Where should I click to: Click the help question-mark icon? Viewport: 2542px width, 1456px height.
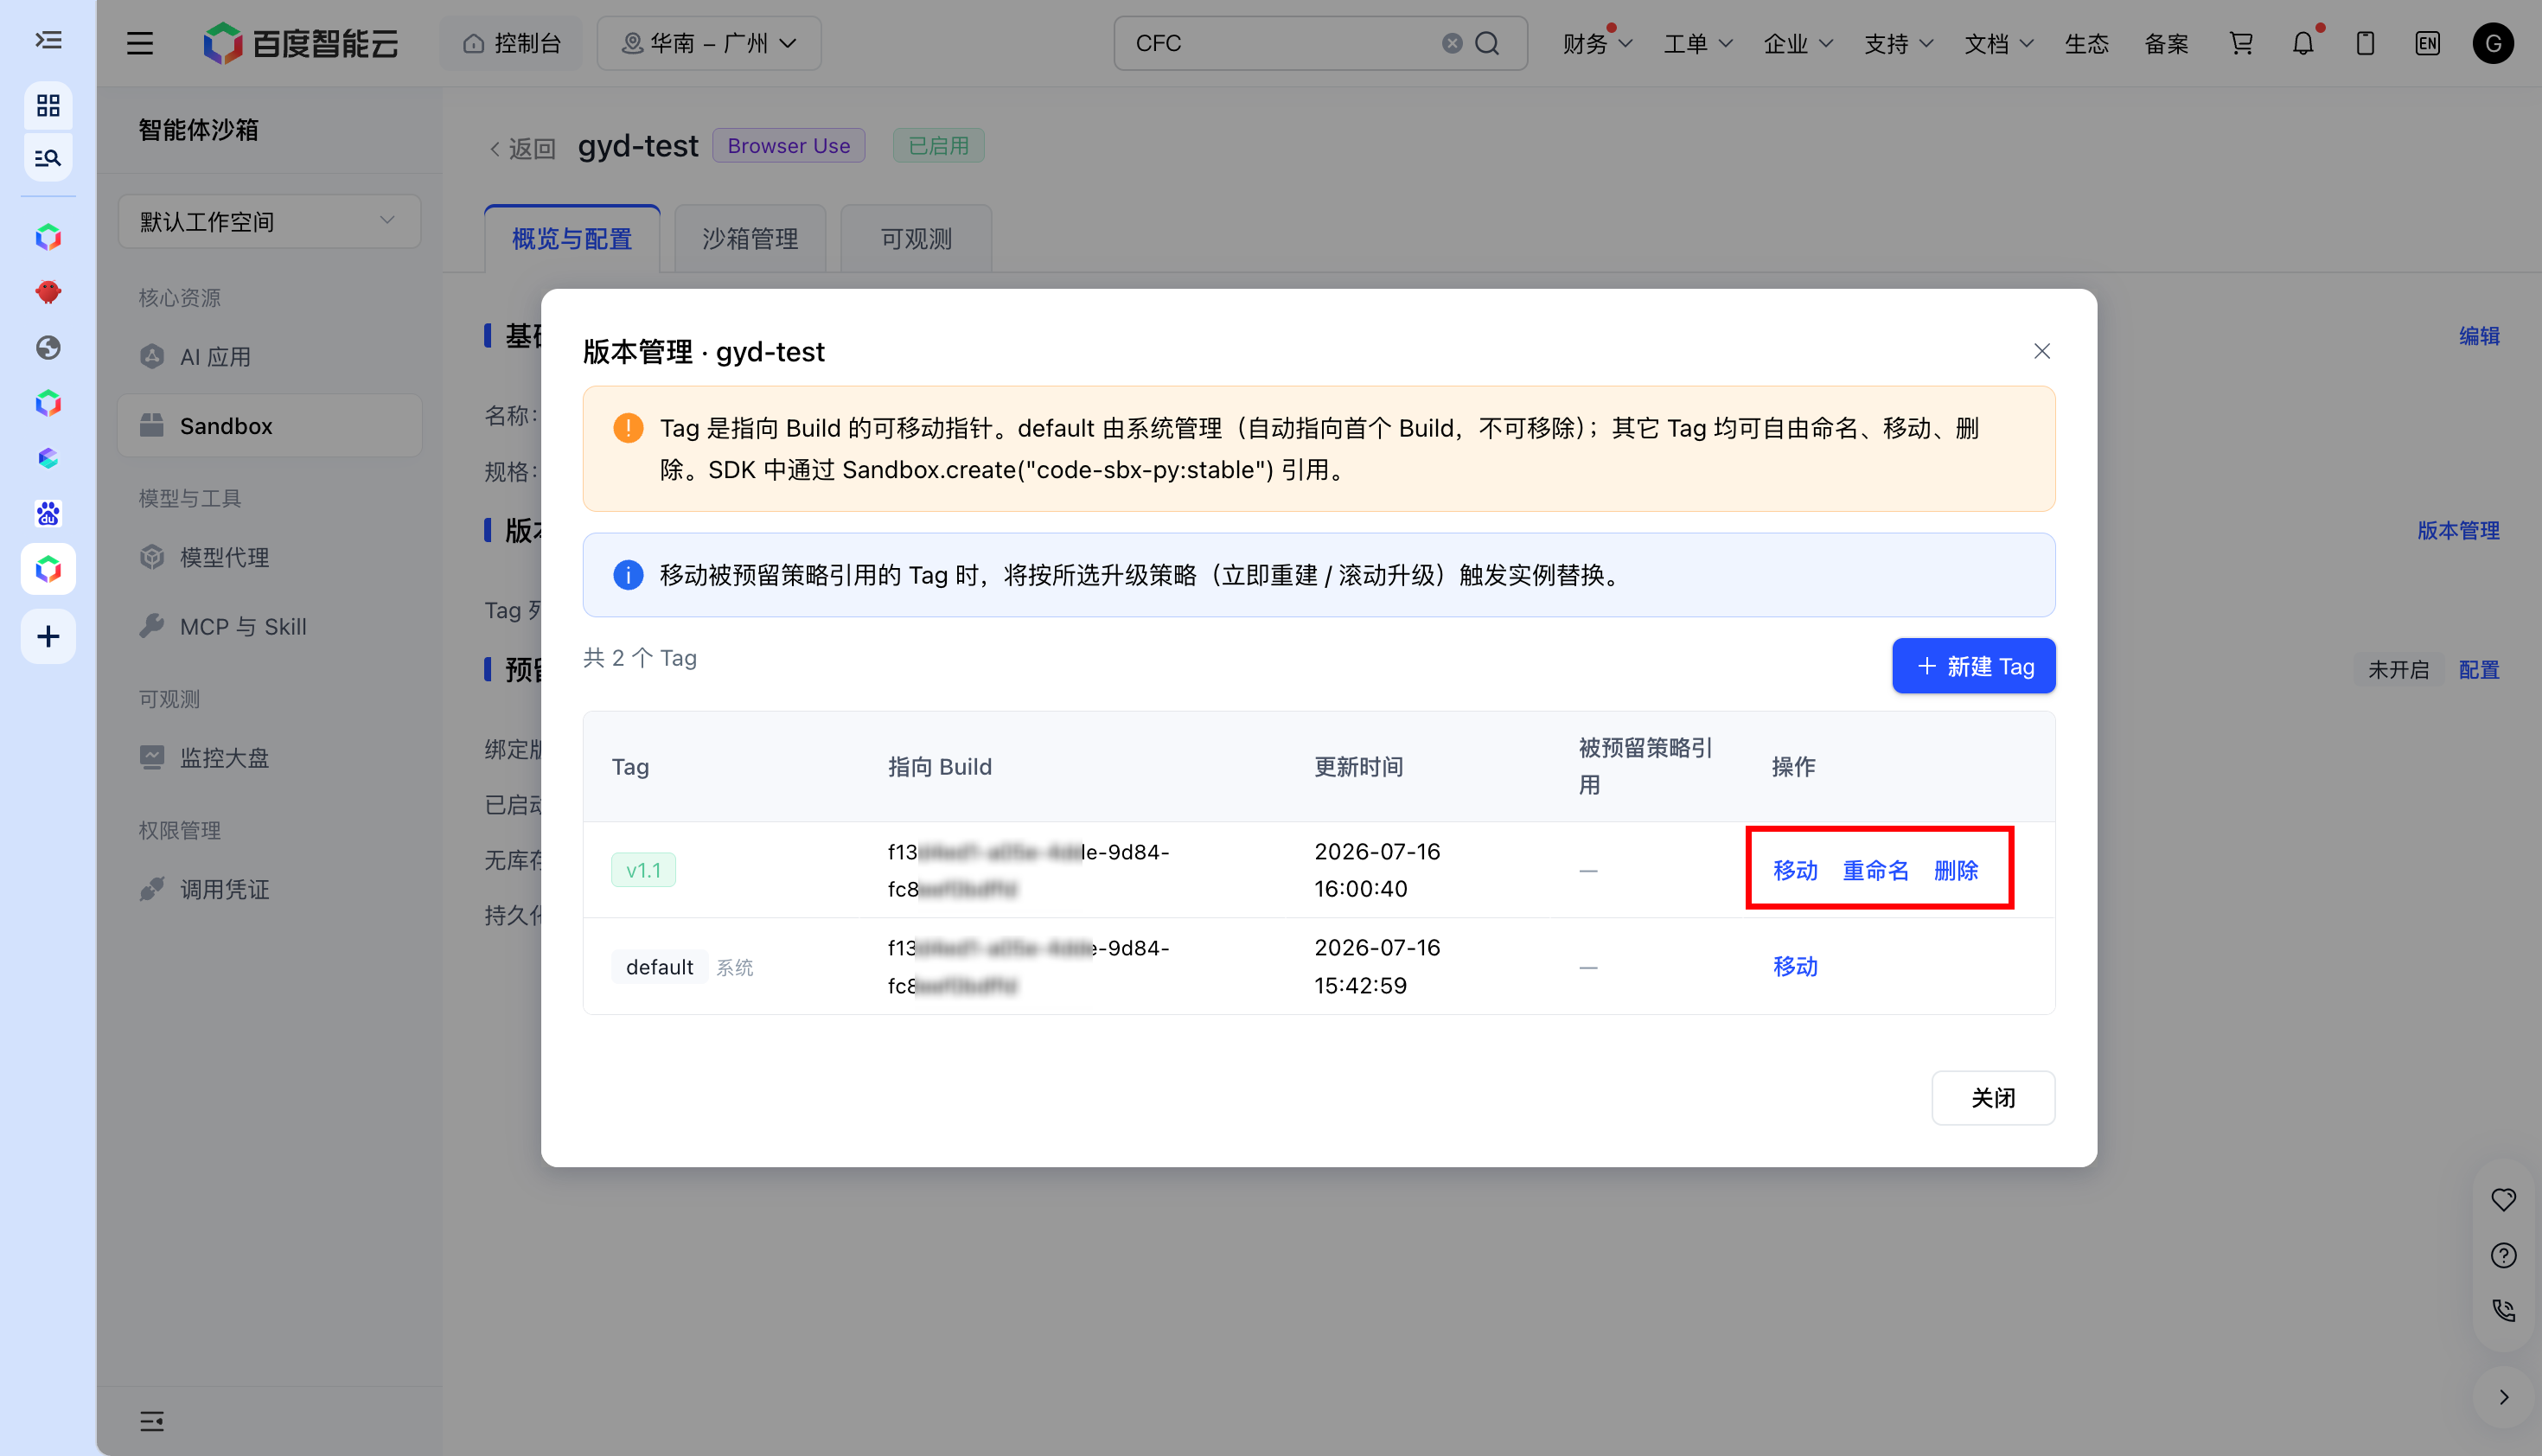(2503, 1255)
